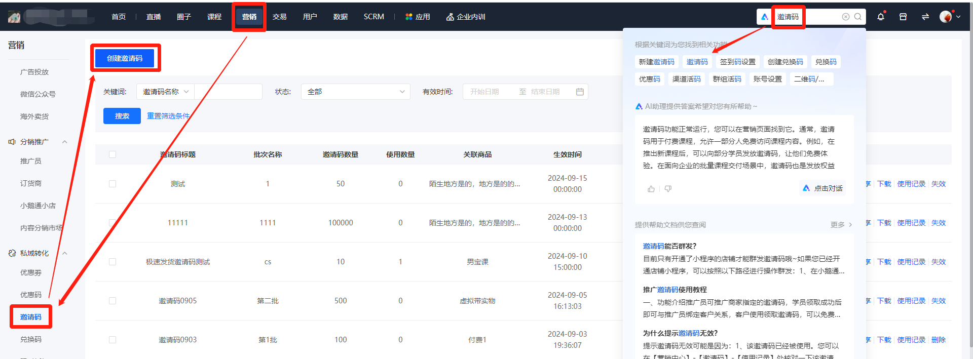Open the 交易 top menu item
The height and width of the screenshot is (359, 973).
coord(279,17)
